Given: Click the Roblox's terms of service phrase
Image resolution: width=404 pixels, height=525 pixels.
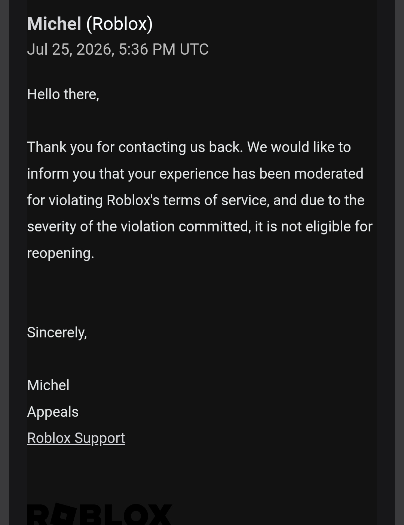Looking at the screenshot, I should [x=188, y=200].
